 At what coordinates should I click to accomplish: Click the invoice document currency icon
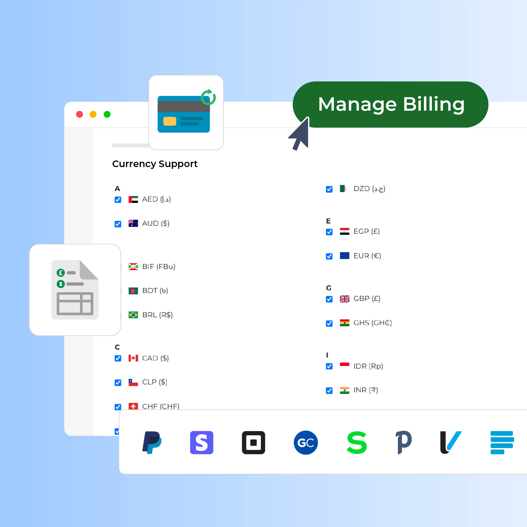(x=75, y=290)
